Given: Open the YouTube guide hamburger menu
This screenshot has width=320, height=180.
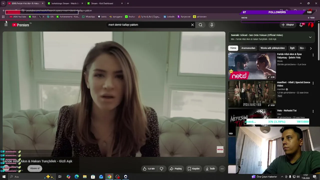Looking at the screenshot, I should pyautogui.click(x=6, y=25).
